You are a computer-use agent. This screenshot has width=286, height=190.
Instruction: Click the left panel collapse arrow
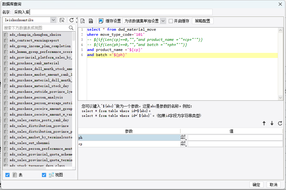77,19
